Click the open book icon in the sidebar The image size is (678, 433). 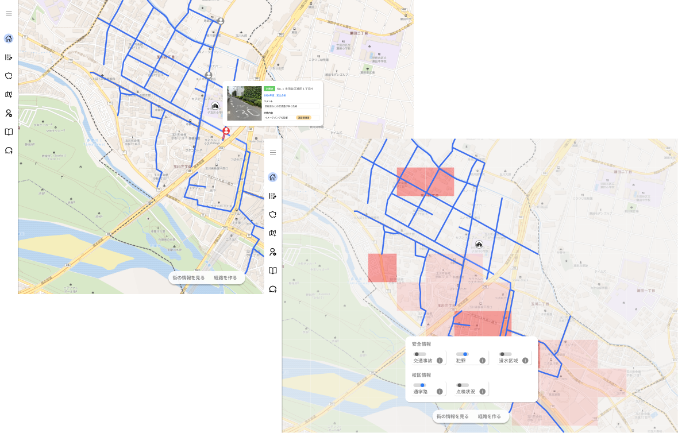coord(272,270)
